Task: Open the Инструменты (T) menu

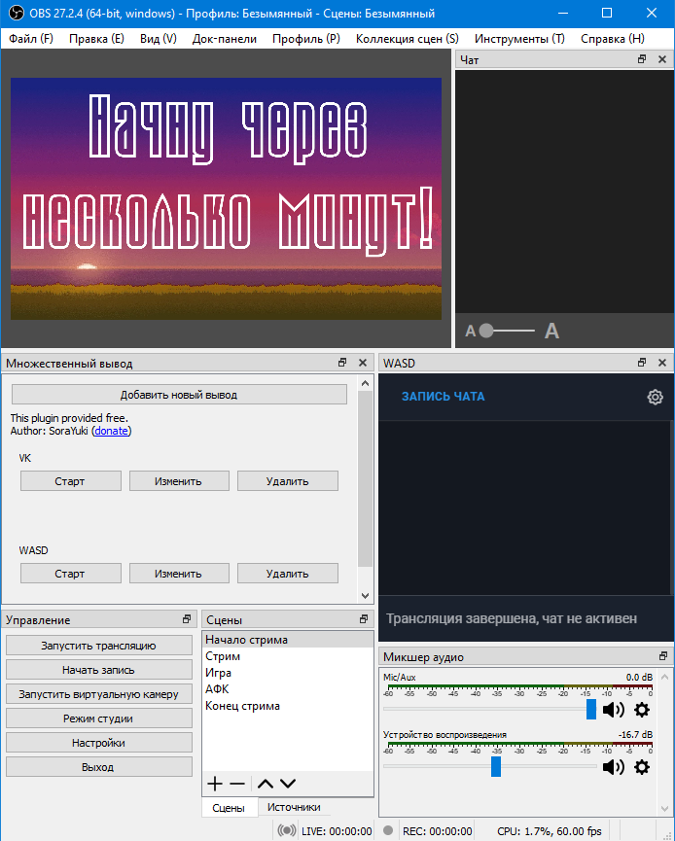Action: [519, 39]
